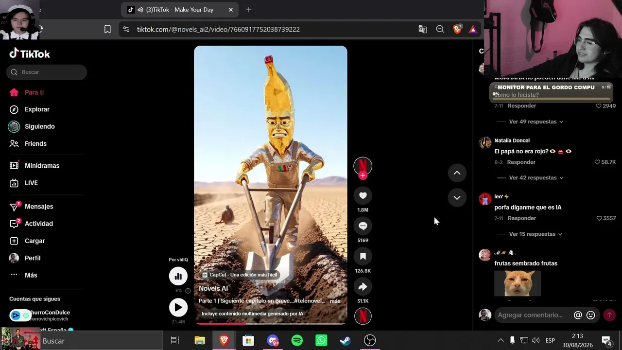
Task: Click the 'Agregar comentario' input field
Action: pyautogui.click(x=532, y=315)
